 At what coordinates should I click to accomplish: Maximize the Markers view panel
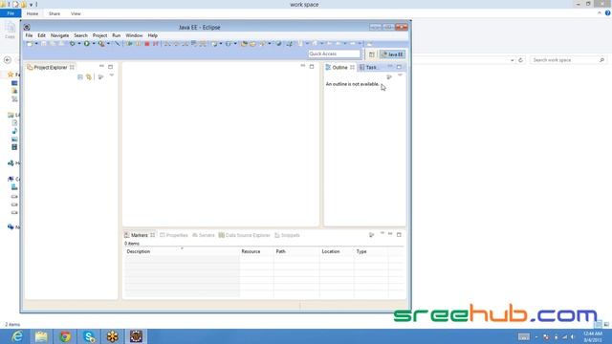pyautogui.click(x=399, y=235)
